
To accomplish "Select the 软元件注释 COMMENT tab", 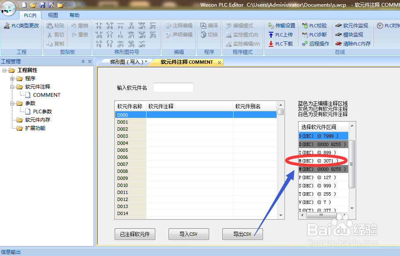I will pos(187,62).
